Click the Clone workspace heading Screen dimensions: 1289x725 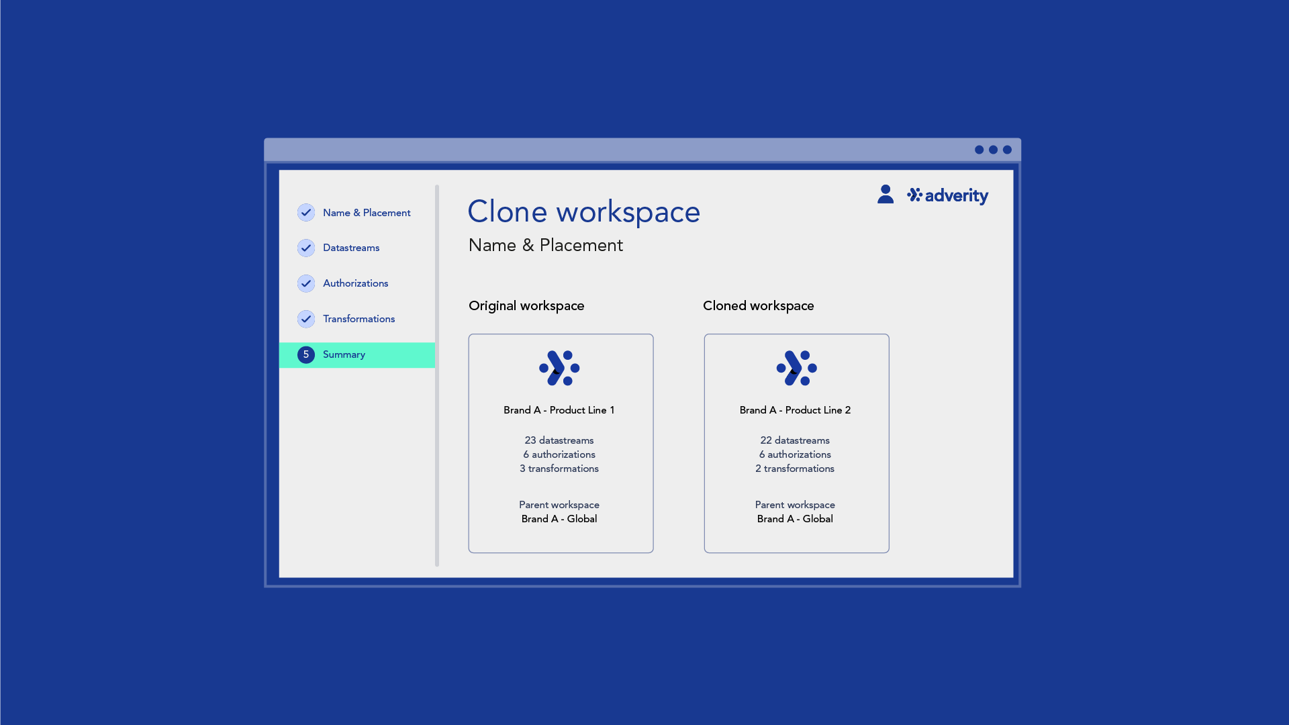coord(584,212)
